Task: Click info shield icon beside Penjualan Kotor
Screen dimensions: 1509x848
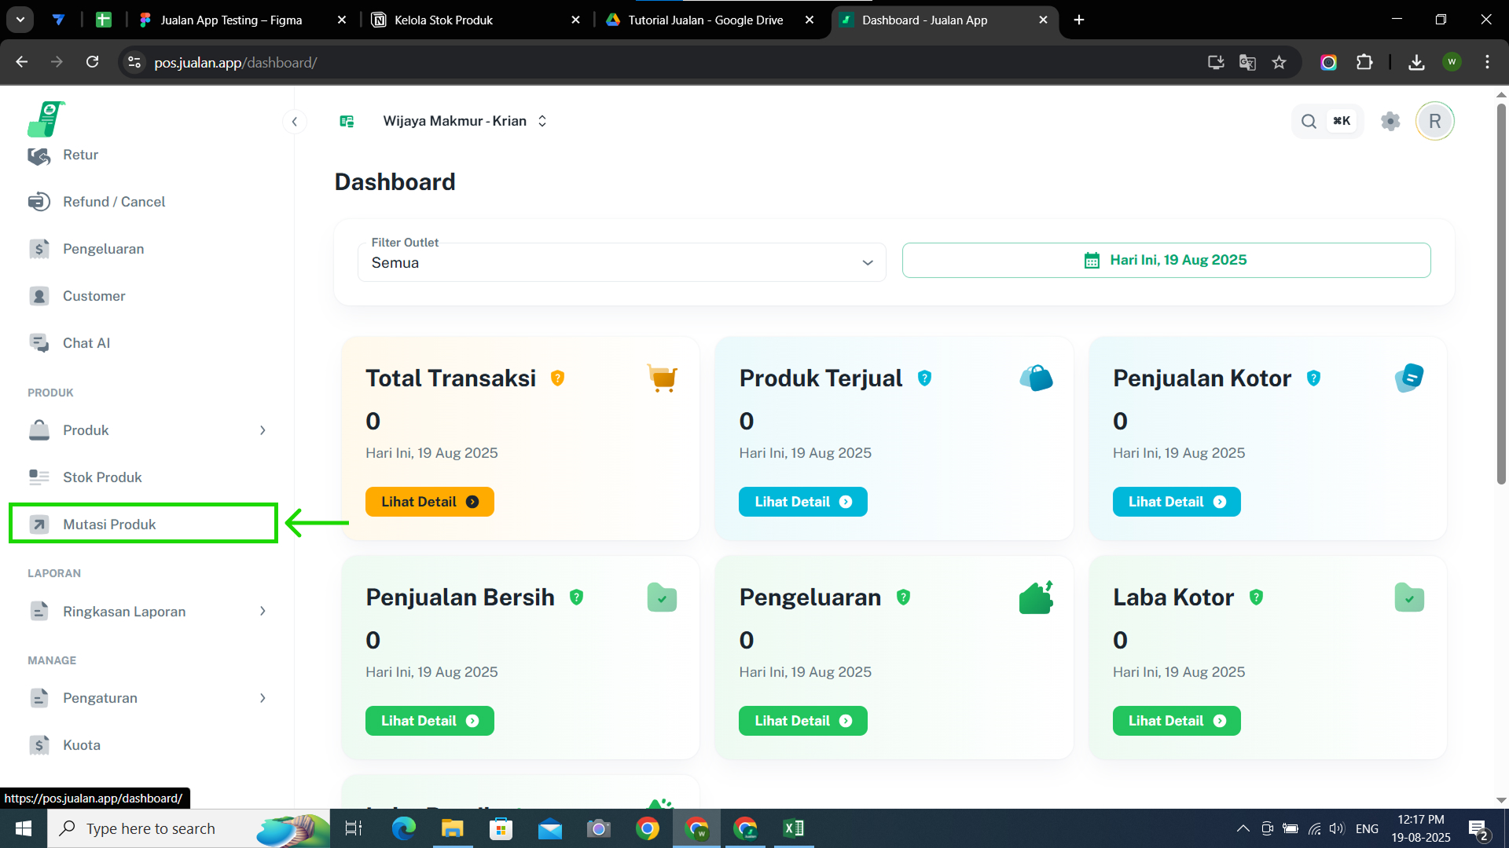Action: click(x=1313, y=378)
